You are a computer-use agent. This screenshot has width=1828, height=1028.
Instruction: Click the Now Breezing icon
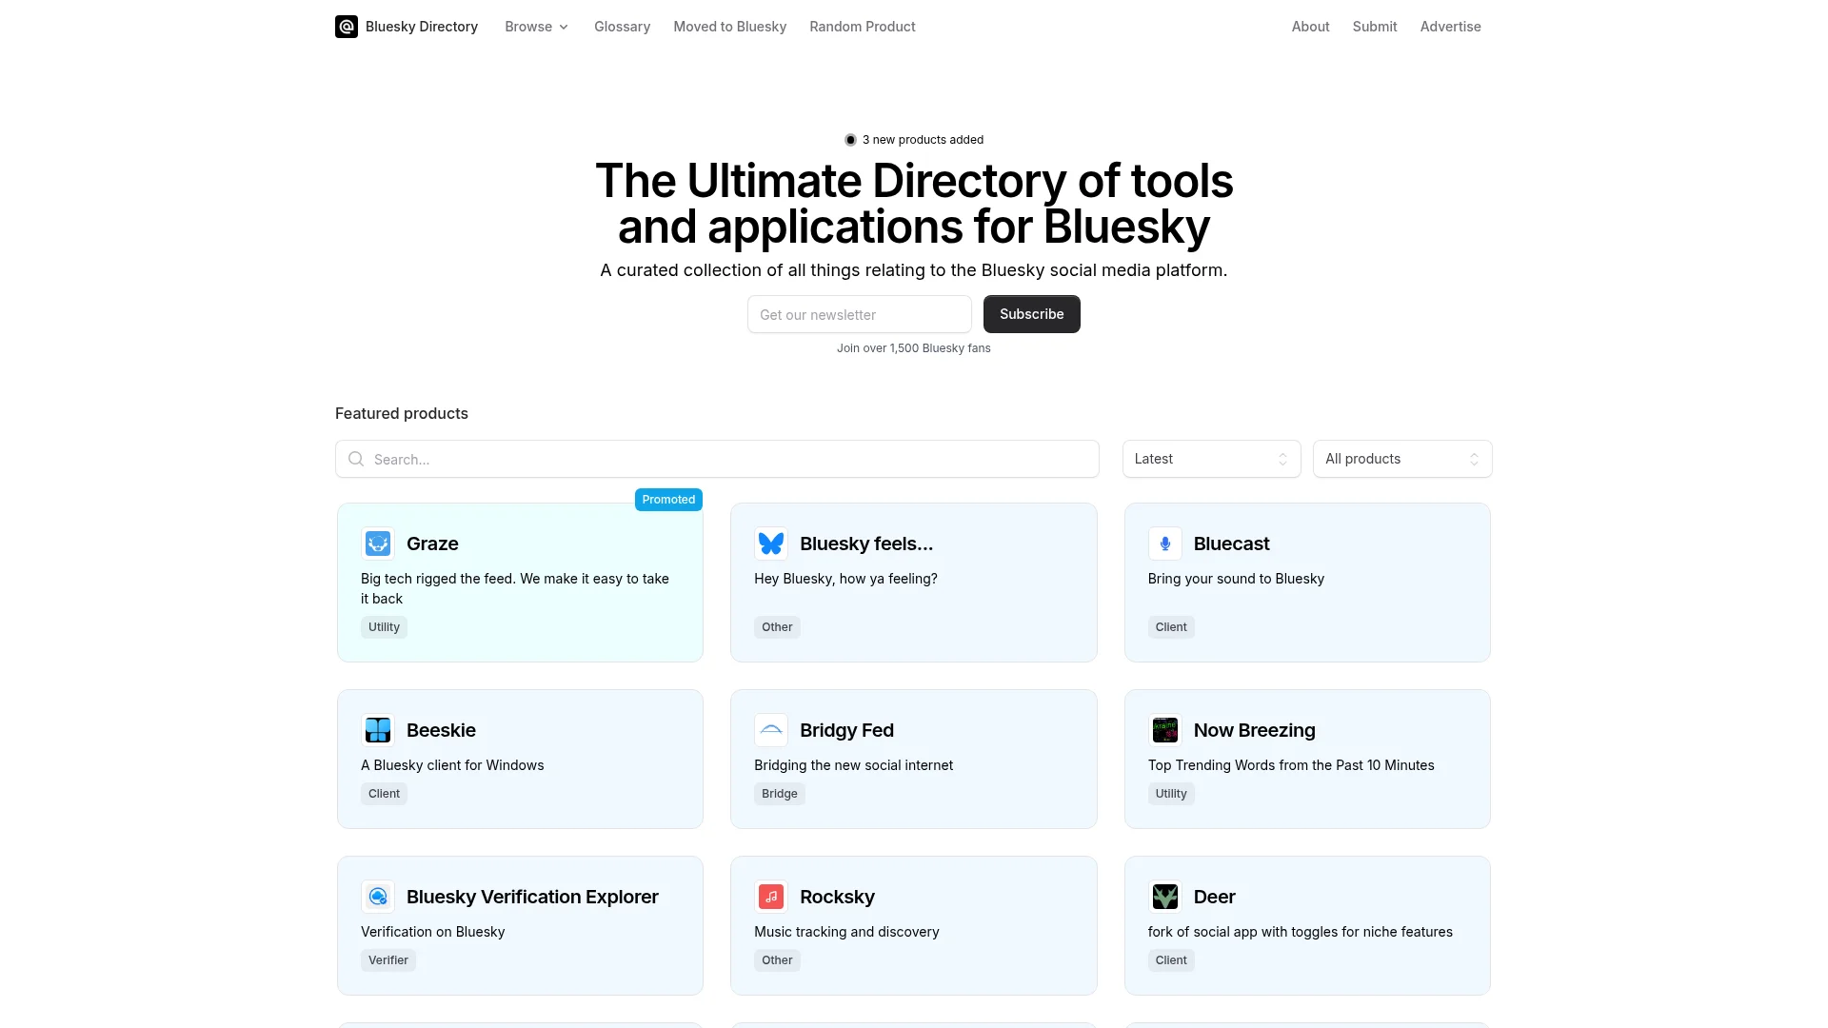point(1165,730)
